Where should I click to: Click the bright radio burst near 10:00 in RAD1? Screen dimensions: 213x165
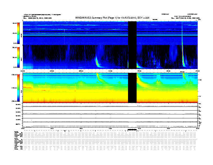[98, 62]
